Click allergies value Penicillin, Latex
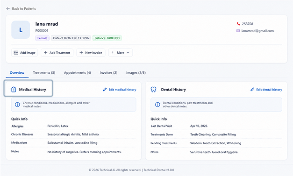 [x=58, y=126]
